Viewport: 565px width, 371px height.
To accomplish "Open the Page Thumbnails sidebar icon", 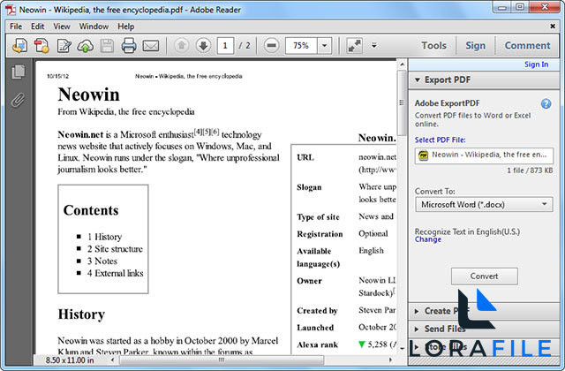I will pos(18,72).
